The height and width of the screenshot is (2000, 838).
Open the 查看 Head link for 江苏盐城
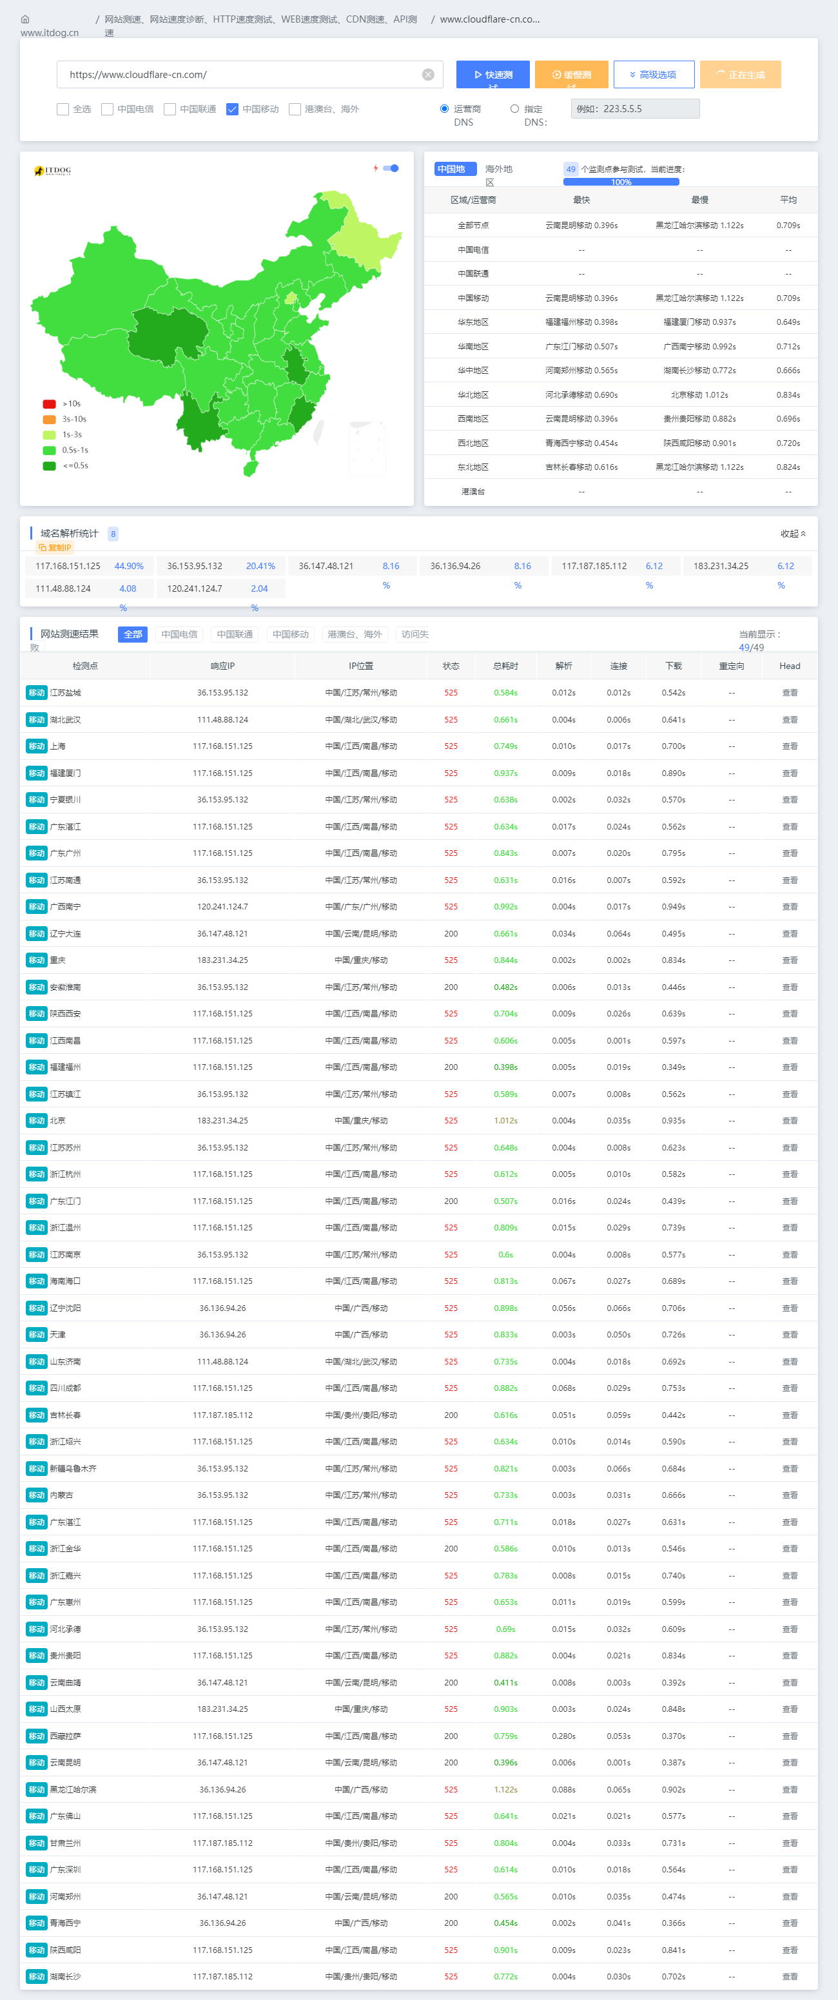click(x=790, y=692)
